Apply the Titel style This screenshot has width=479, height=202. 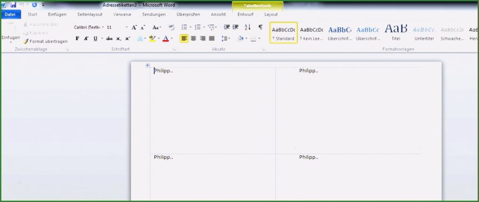396,32
